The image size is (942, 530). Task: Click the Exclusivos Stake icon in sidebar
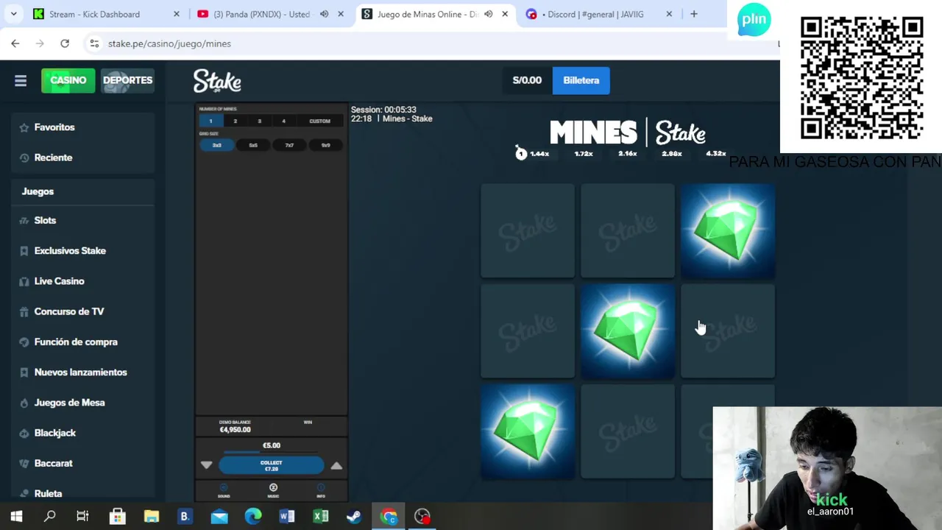tap(24, 251)
